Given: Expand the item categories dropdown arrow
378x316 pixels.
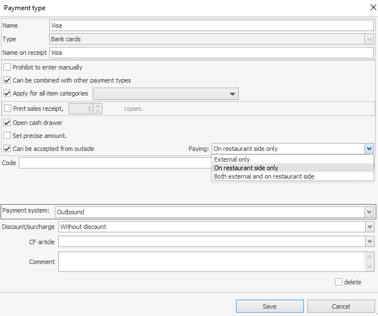Looking at the screenshot, I should (x=232, y=94).
